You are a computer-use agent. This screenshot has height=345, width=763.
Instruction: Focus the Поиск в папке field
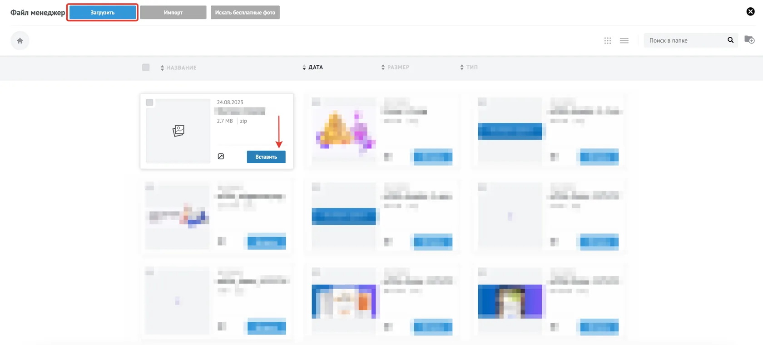pyautogui.click(x=685, y=40)
